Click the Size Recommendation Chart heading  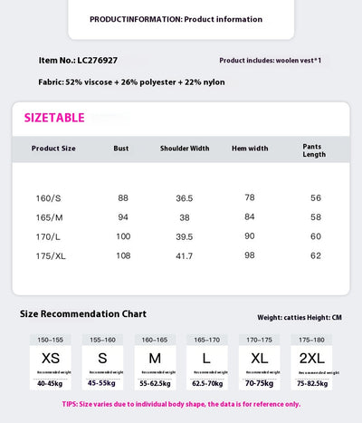pyautogui.click(x=83, y=314)
